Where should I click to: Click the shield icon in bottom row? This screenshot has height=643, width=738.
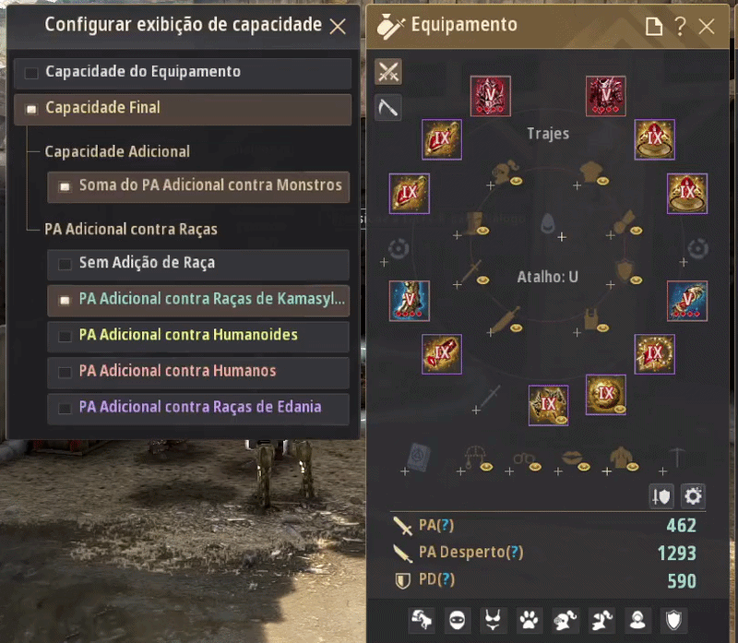(673, 620)
